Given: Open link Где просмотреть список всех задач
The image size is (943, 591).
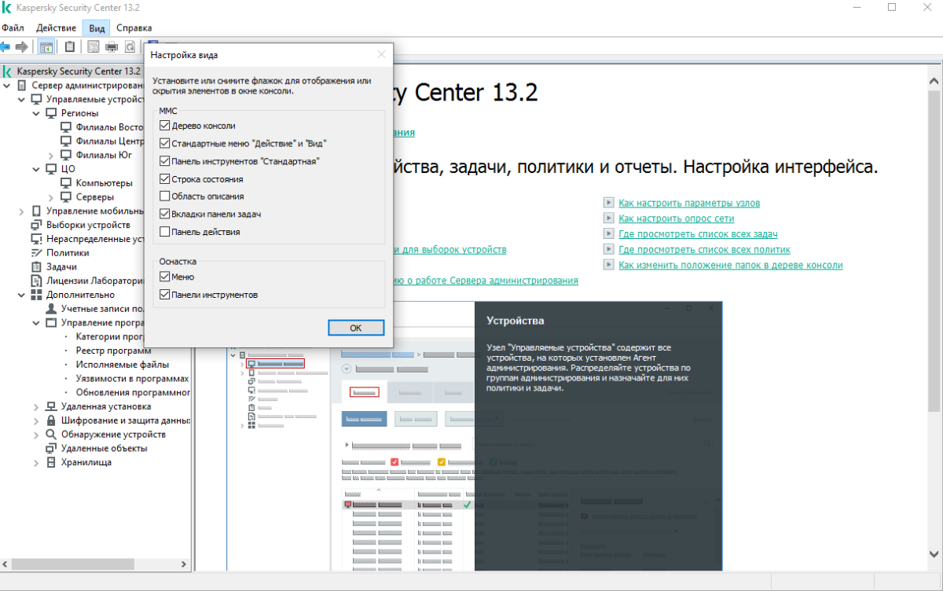Looking at the screenshot, I should 698,234.
